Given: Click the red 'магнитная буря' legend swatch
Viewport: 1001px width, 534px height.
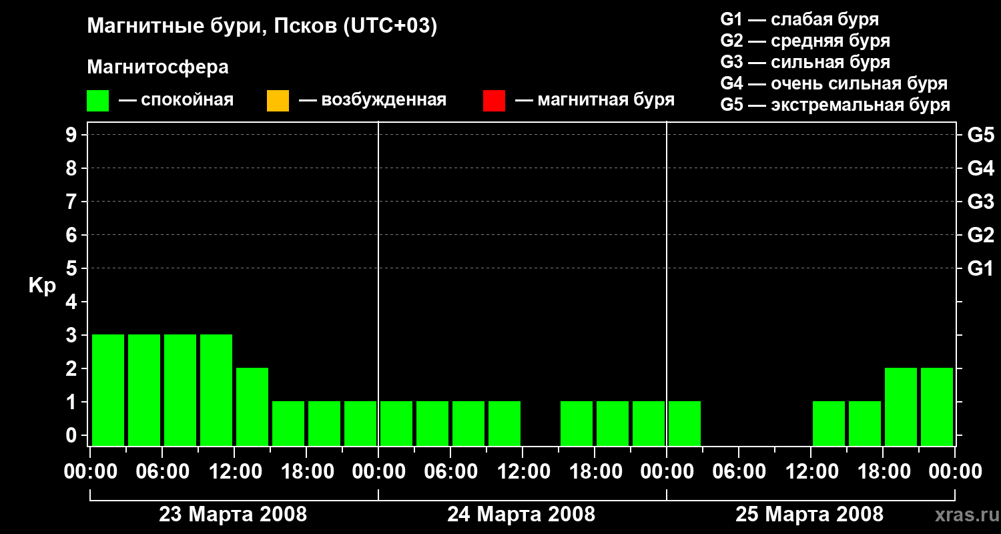Looking at the screenshot, I should 494,101.
